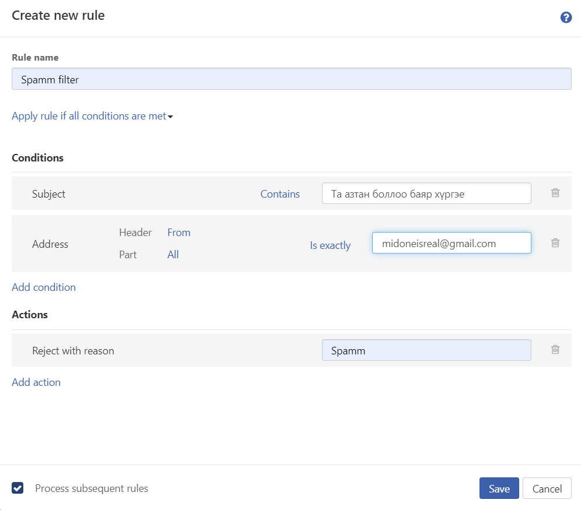581x510 pixels.
Task: Select the Subject condition type label
Action: tap(48, 194)
